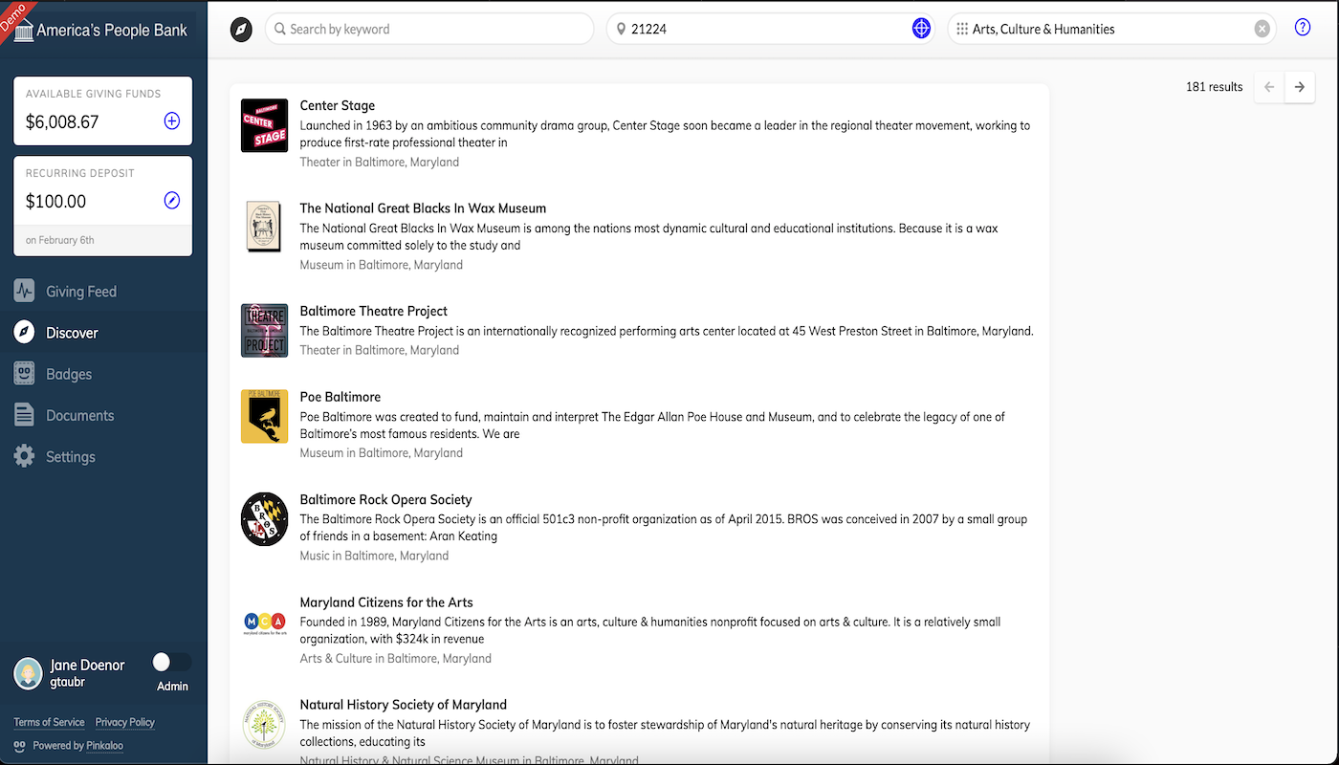1339x765 pixels.
Task: Click the location pin icon in the zip field
Action: pyautogui.click(x=621, y=29)
